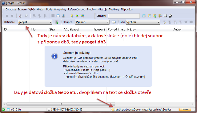Expand the Sloupce dropdown set to Výchozí
Screen dimensions: 197x113
point(92,22)
